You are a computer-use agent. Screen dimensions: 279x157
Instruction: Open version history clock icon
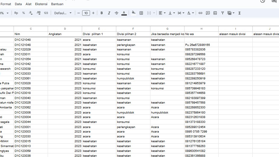(x=263, y=1)
